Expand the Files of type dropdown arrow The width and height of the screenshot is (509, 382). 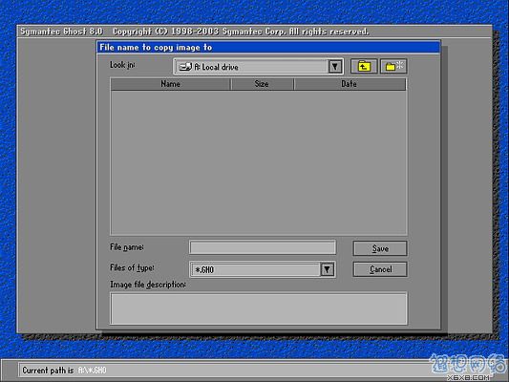328,269
